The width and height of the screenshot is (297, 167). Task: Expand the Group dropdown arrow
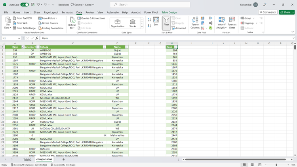254,18
